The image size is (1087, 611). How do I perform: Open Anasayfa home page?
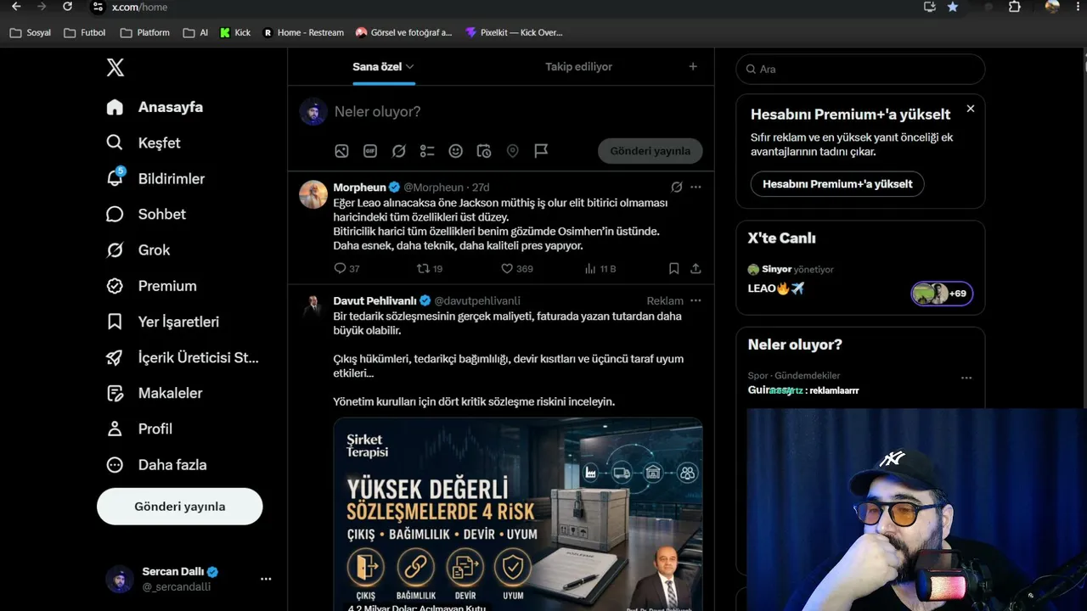coord(155,107)
